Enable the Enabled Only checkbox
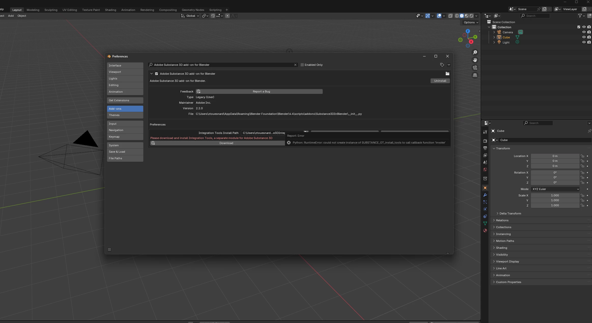Screen dimensions: 592x323 click(302, 65)
